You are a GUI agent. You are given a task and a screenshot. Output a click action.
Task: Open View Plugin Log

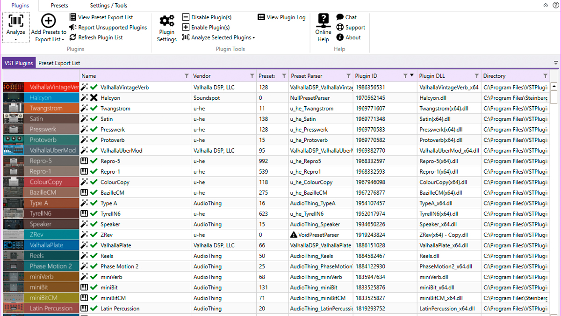coord(281,17)
